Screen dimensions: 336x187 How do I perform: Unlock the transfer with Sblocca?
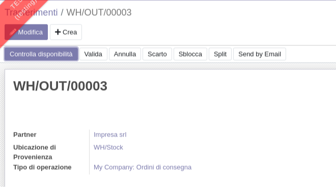click(190, 54)
